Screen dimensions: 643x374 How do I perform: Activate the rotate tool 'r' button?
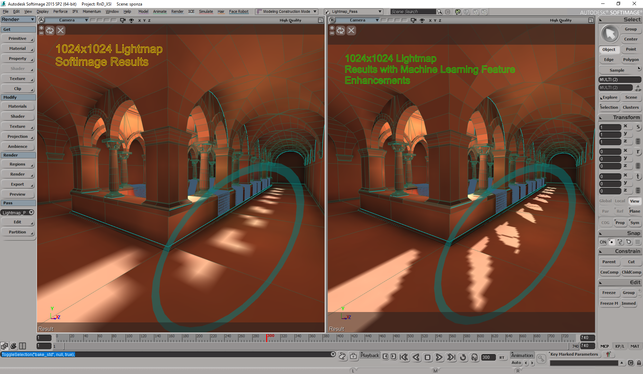(638, 151)
